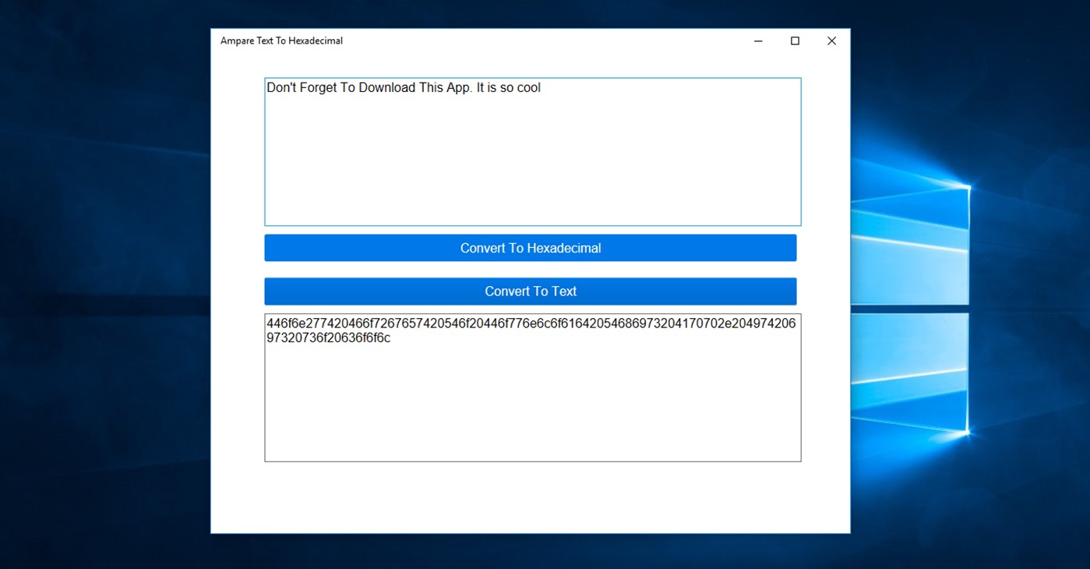Screen dimensions: 1090x569
Task: Close the Ampare Text To Hexadecimal window
Action: pyautogui.click(x=831, y=41)
